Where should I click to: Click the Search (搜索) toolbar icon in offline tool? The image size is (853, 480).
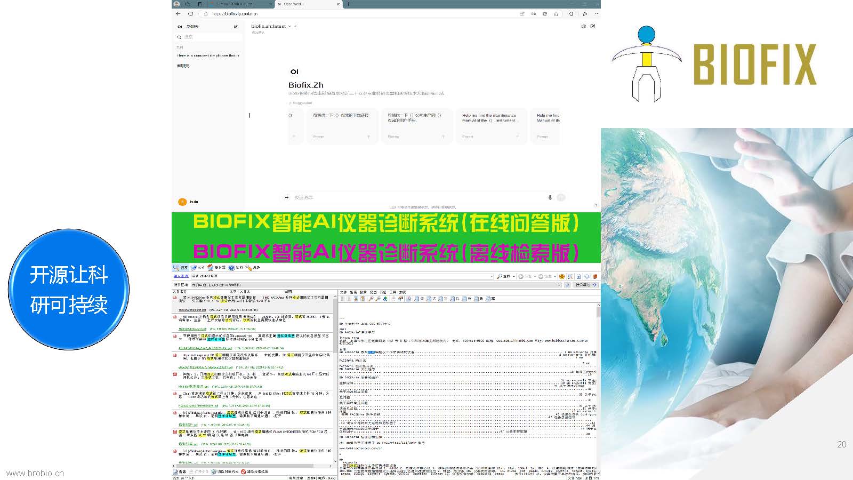click(x=181, y=268)
